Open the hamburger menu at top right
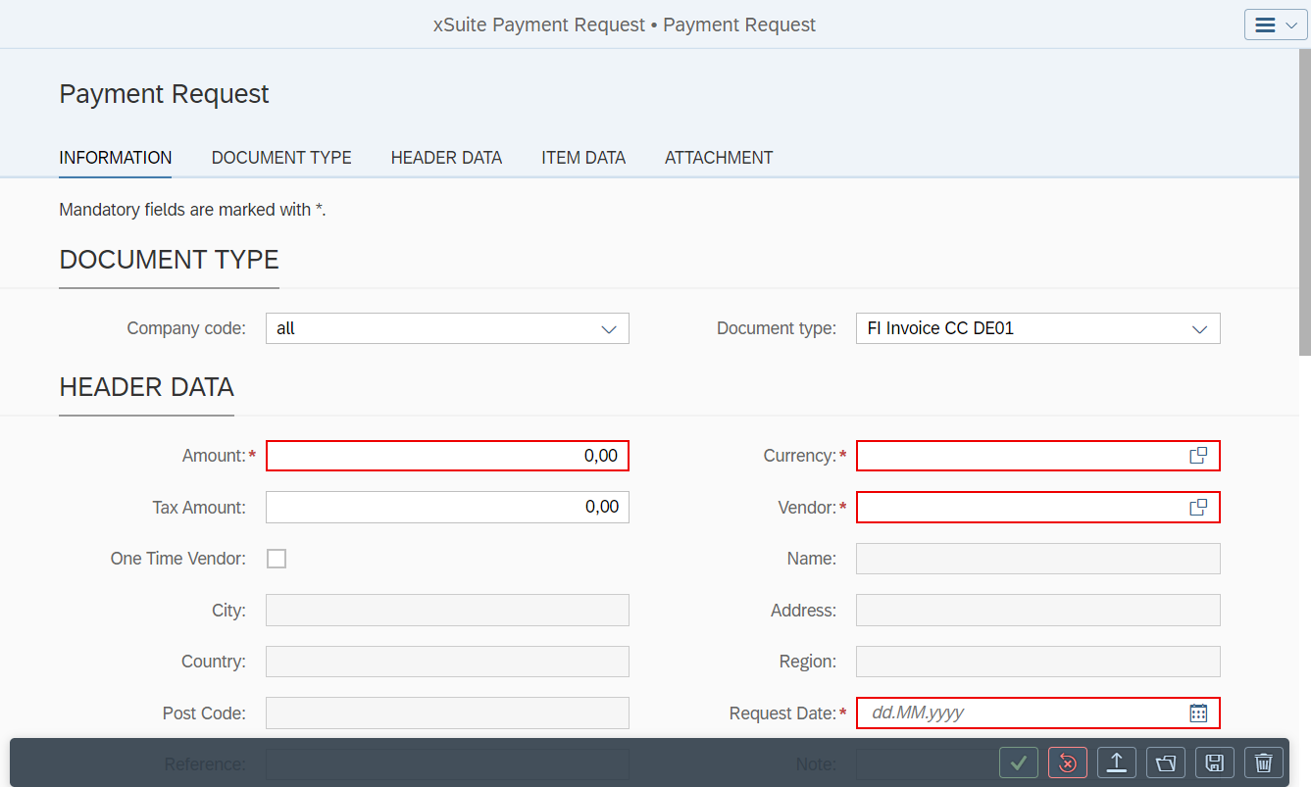 click(x=1275, y=25)
